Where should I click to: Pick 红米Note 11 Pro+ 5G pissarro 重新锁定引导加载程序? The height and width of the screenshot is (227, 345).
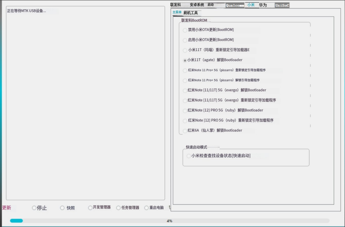pyautogui.click(x=224, y=70)
